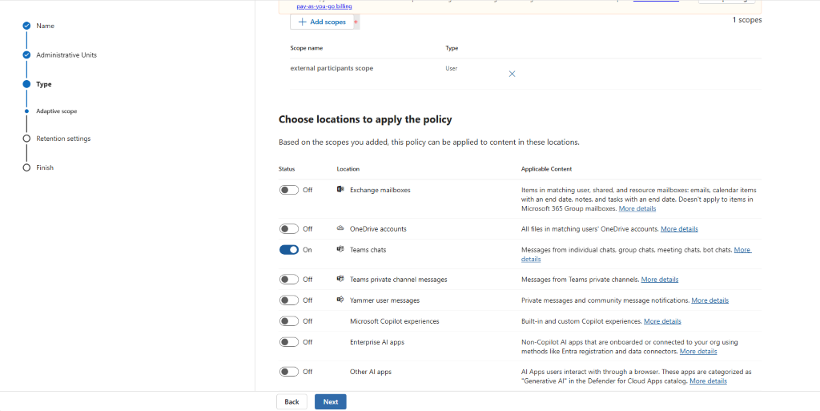Image resolution: width=820 pixels, height=411 pixels.
Task: Click the Finish step circle
Action: click(x=26, y=168)
